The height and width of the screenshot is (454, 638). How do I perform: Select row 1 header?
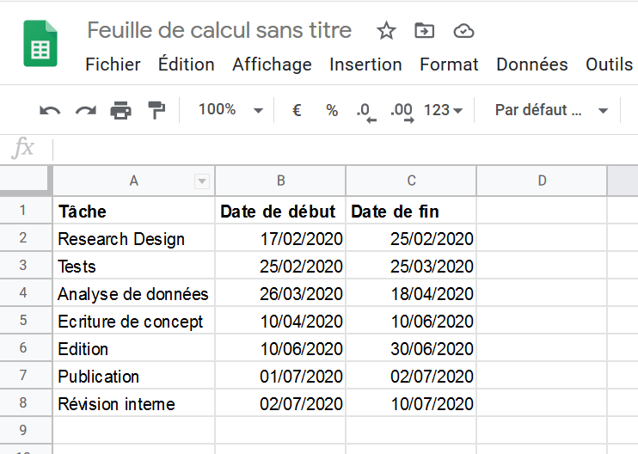click(26, 210)
